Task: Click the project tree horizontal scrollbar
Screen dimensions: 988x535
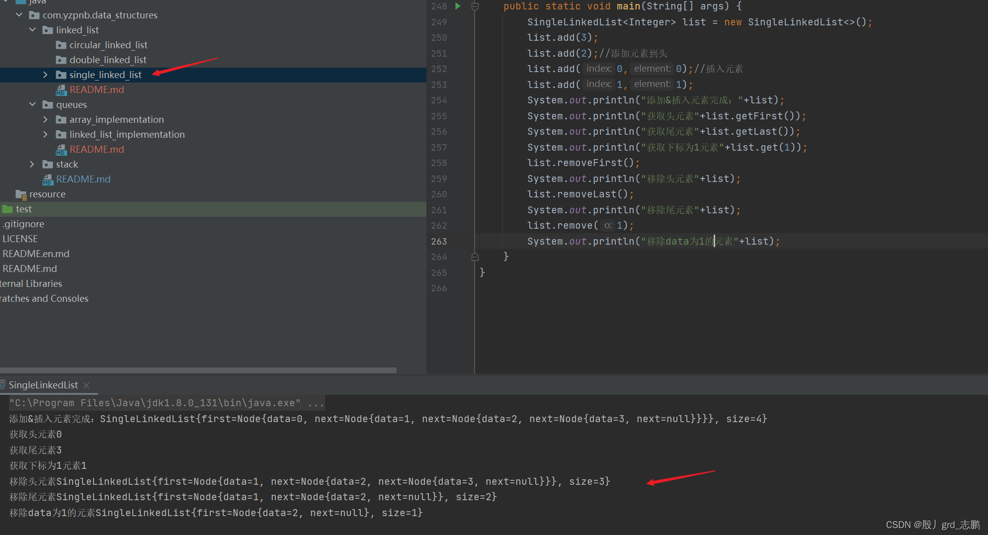Action: [198, 370]
